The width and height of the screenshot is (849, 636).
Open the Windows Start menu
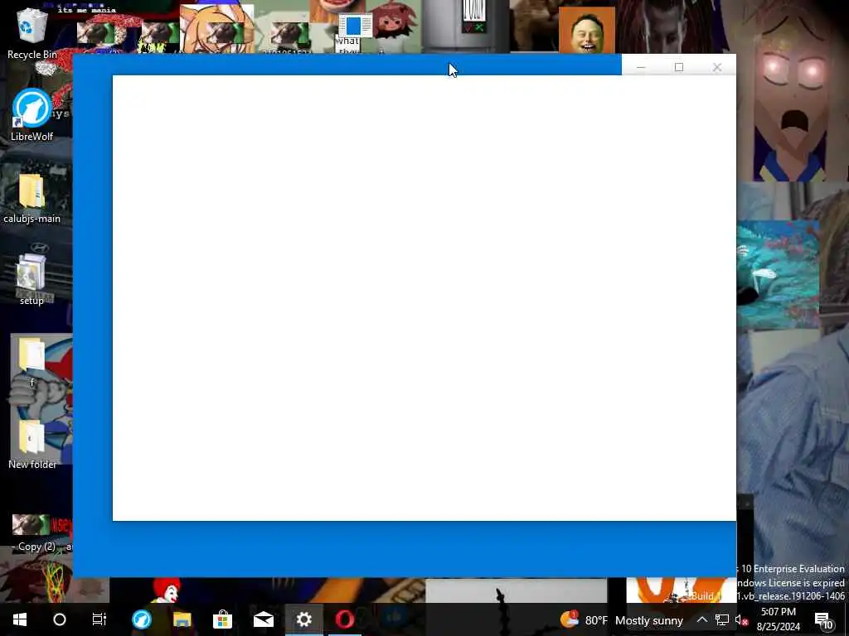(20, 619)
